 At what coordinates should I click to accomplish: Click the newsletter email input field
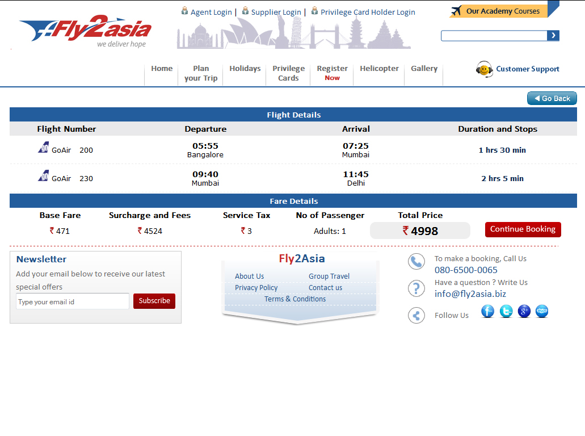click(x=73, y=301)
